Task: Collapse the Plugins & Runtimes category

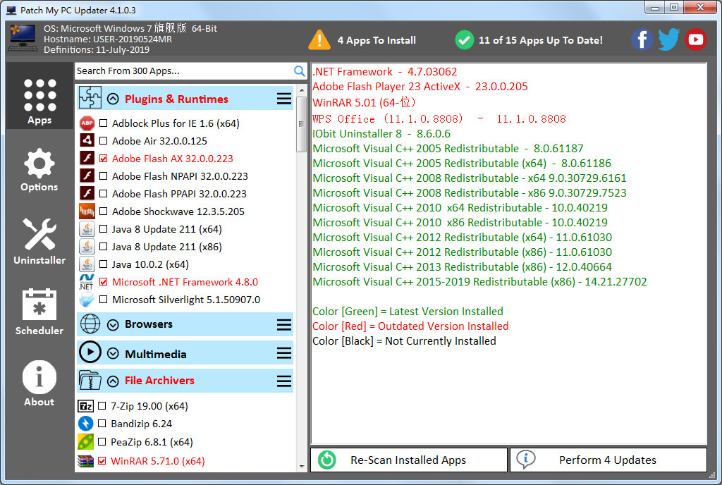Action: [x=113, y=99]
